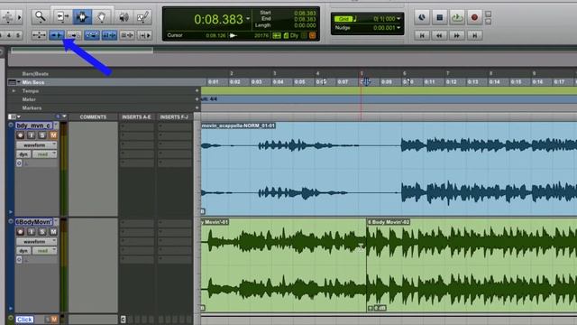Toggle the Grid mode indicator

point(343,18)
